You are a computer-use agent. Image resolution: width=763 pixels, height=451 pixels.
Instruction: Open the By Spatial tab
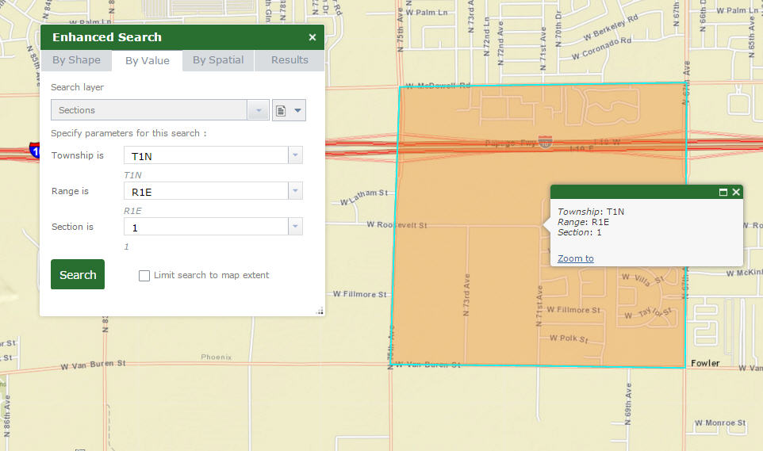218,60
